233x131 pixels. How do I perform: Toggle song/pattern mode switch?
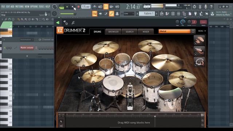point(62,7)
